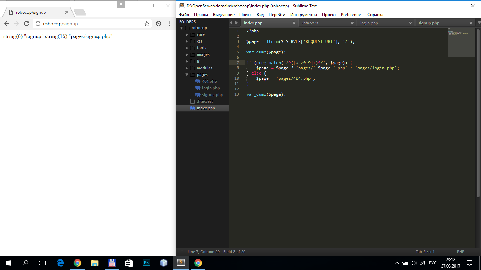Open Microsoft Edge from taskbar
This screenshot has height=270, width=481.
pos(60,263)
